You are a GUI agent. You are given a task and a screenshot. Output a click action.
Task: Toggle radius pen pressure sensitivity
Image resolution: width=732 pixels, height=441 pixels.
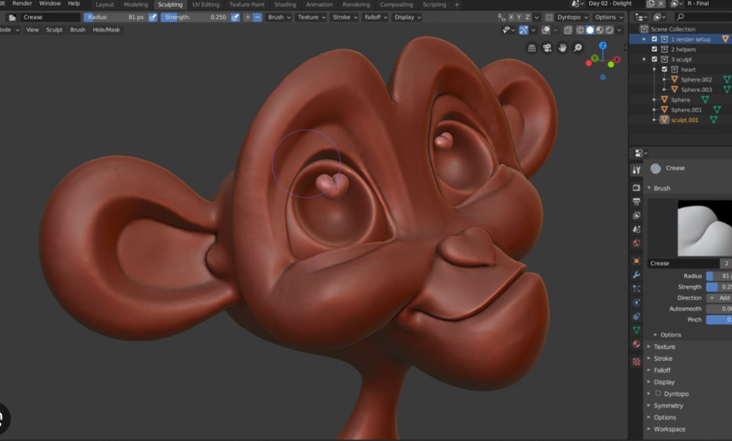tap(153, 17)
